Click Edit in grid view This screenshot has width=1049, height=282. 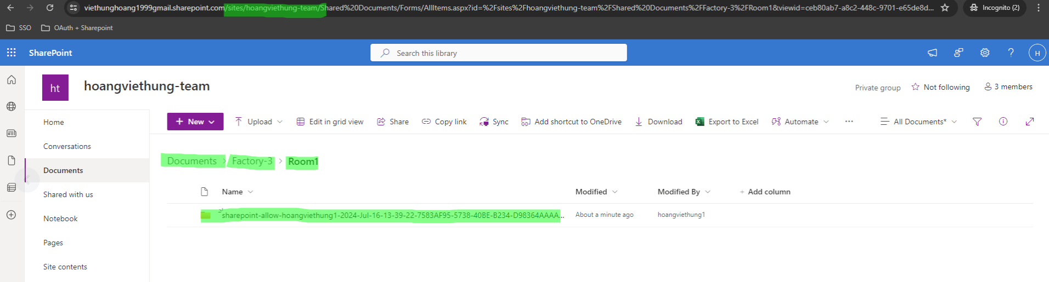pos(330,122)
